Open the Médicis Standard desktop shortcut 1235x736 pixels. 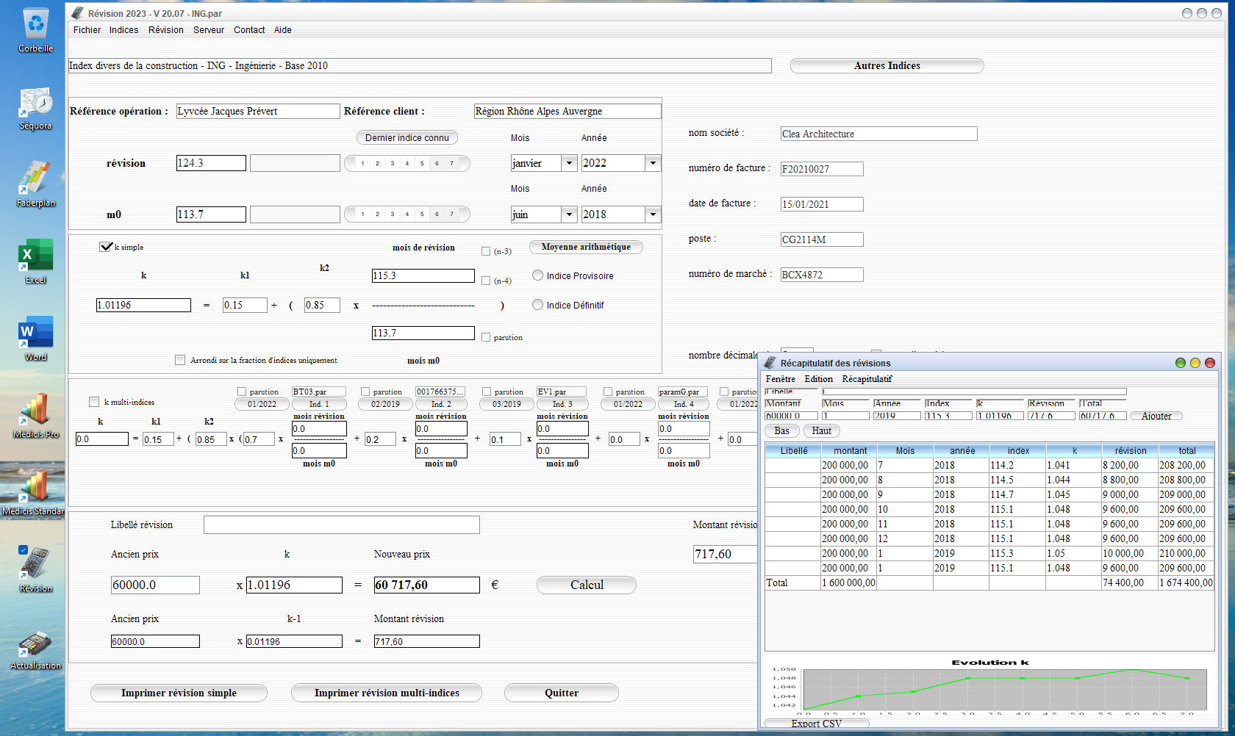pos(34,493)
